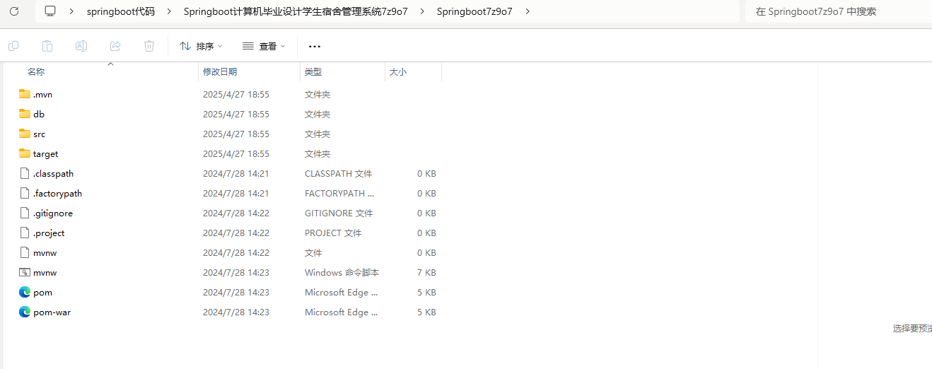Viewport: 932px width, 369px height.
Task: Sort by the 名称 column header
Action: (x=36, y=71)
